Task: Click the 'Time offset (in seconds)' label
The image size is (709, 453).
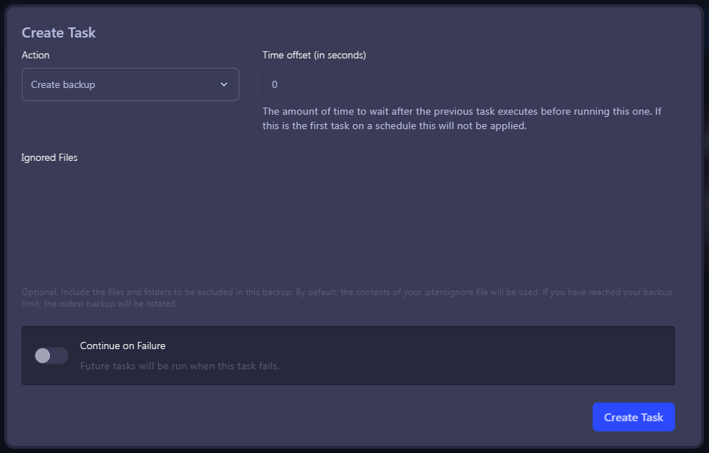Action: [x=314, y=55]
